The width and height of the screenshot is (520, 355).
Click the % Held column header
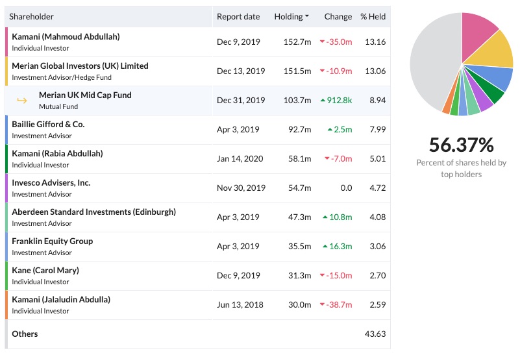tap(373, 17)
